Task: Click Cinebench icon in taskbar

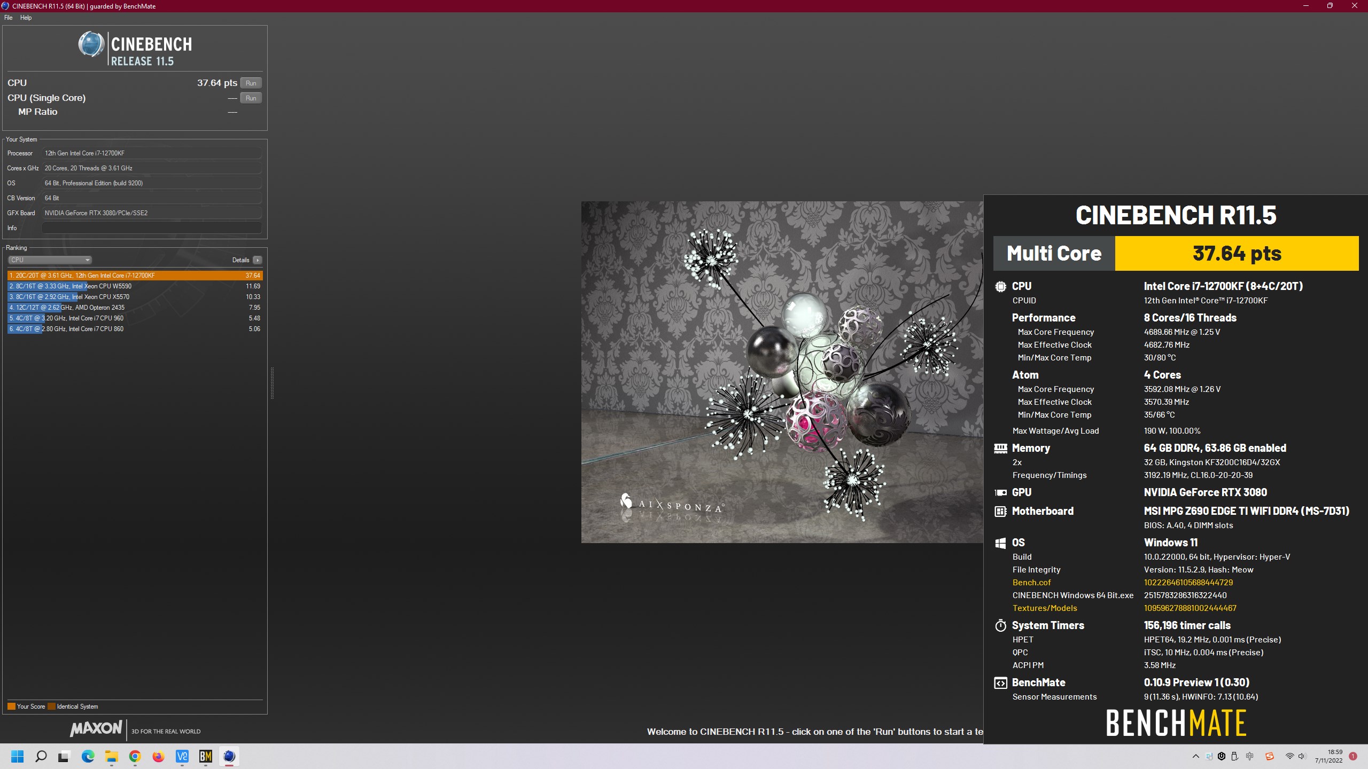Action: pos(229,756)
